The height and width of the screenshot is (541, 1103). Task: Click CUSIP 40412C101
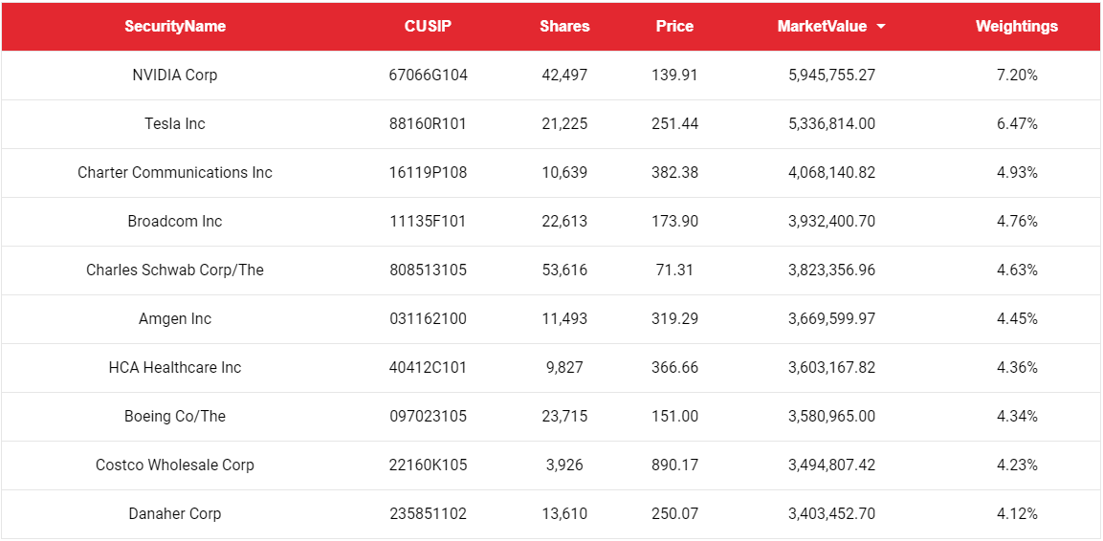coord(428,367)
